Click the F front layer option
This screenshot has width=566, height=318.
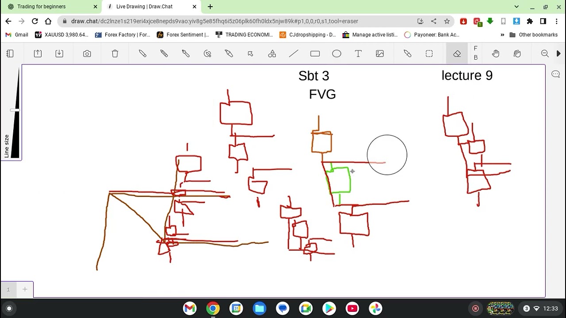[x=476, y=49]
